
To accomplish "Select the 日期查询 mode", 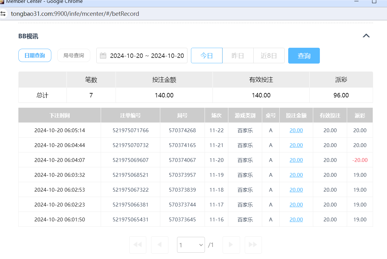I will [35, 55].
